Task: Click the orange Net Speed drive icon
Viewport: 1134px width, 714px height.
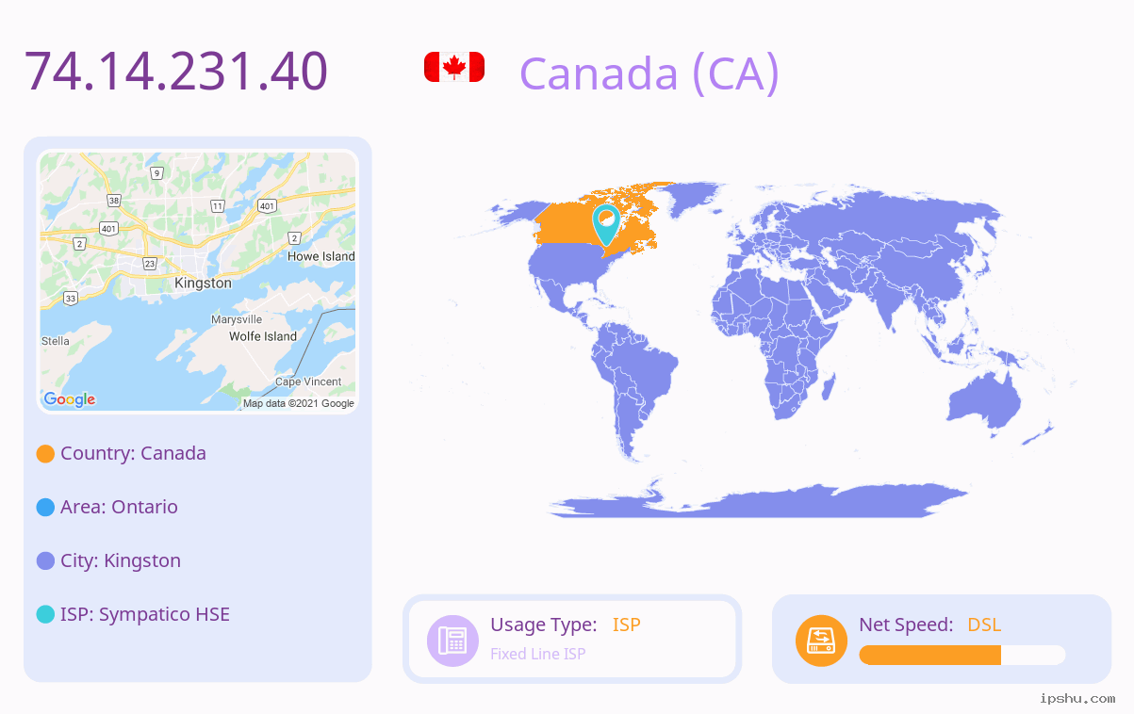Action: [821, 641]
